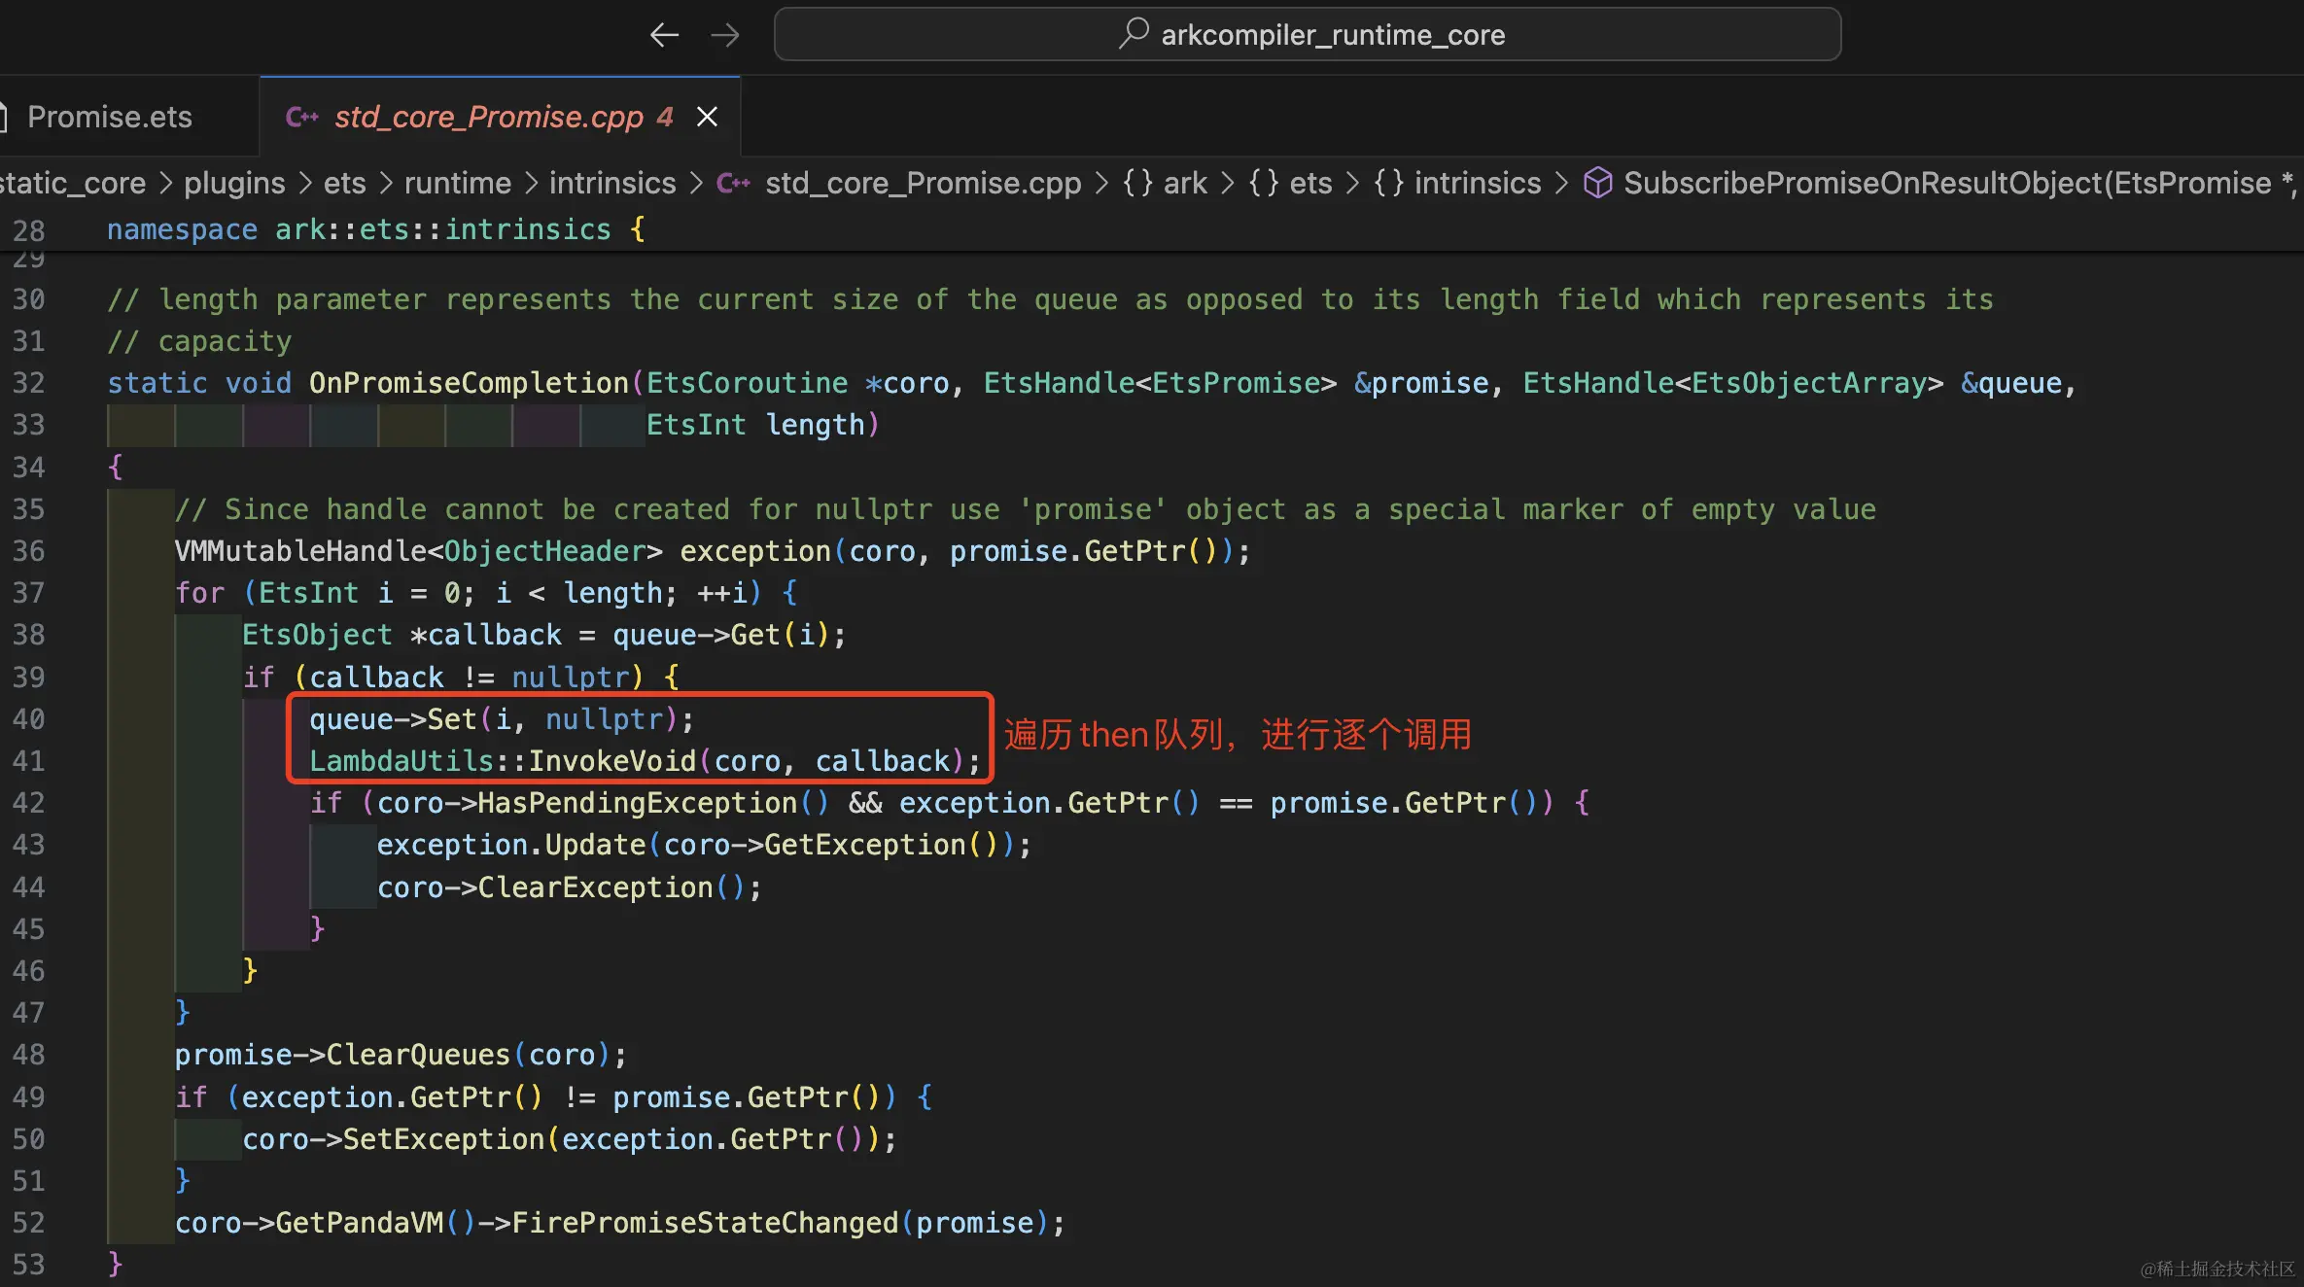
Task: Click the C++ icon on std_core_Promise.cpp tab
Action: [x=301, y=117]
